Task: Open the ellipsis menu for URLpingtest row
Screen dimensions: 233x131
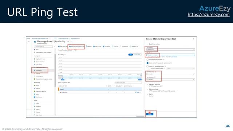Action: pyautogui.click(x=140, y=92)
